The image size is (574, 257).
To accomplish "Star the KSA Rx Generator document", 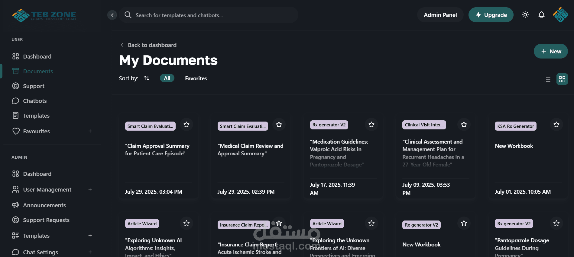I will [x=556, y=125].
